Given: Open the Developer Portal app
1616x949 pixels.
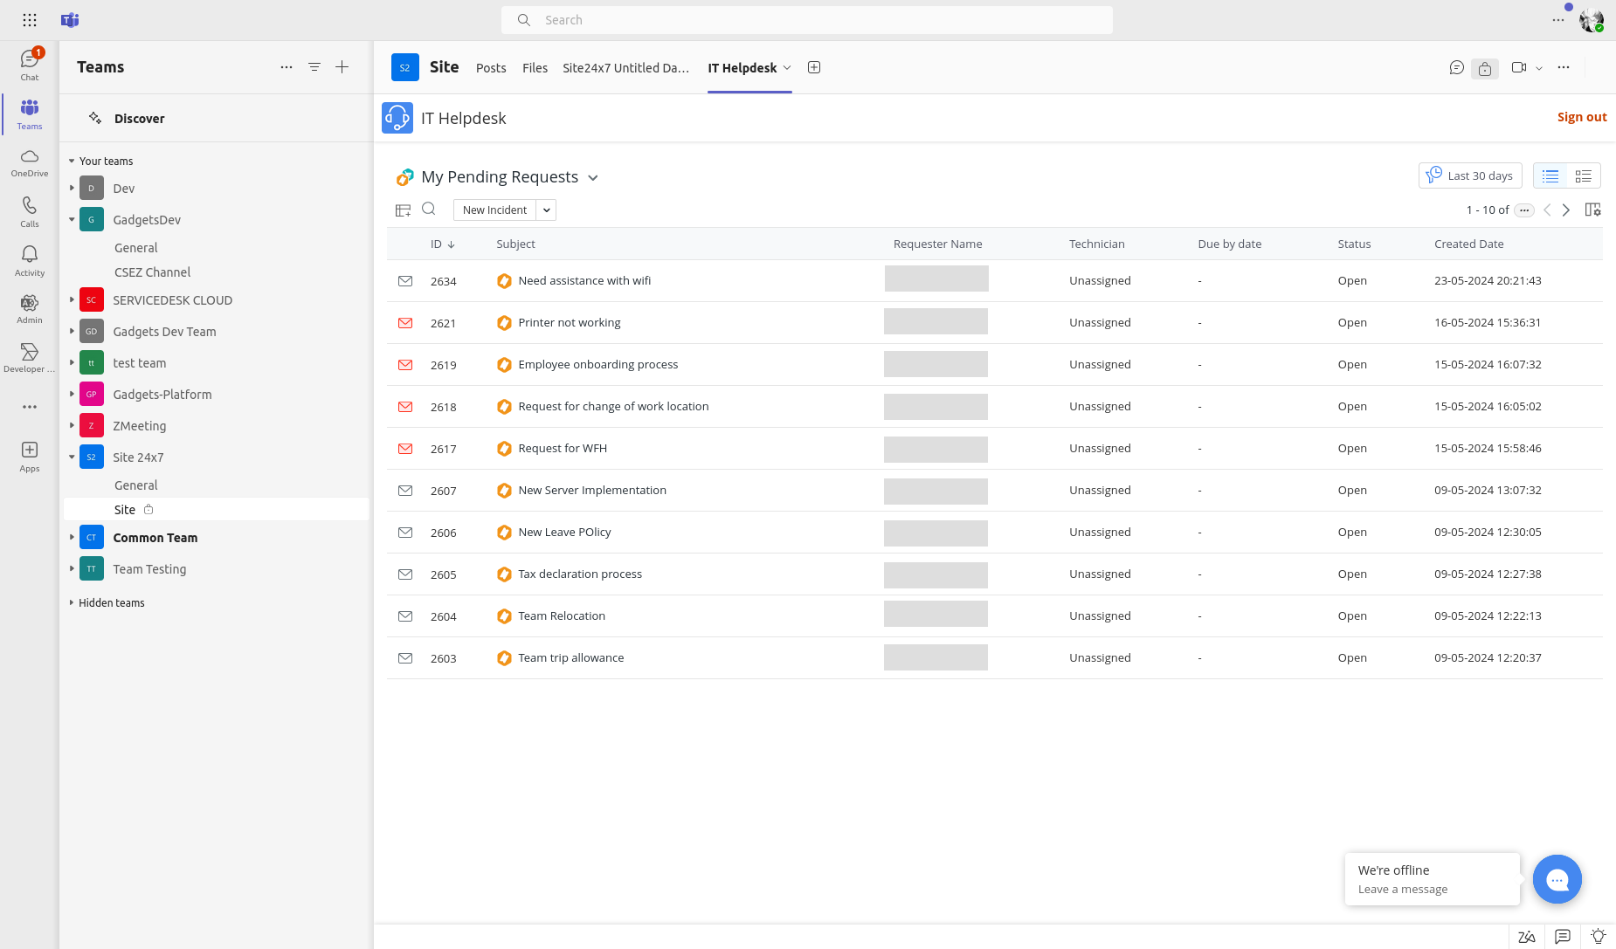Looking at the screenshot, I should [x=30, y=358].
